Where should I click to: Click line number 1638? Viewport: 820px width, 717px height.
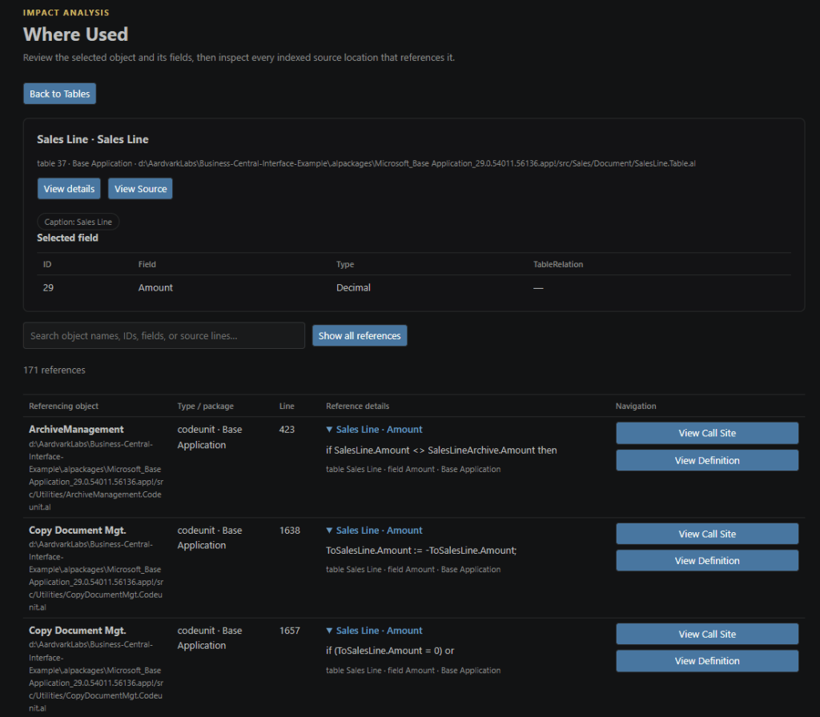click(x=290, y=530)
